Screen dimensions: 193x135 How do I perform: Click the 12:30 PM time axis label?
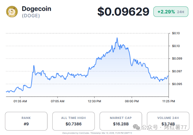click(x=94, y=101)
